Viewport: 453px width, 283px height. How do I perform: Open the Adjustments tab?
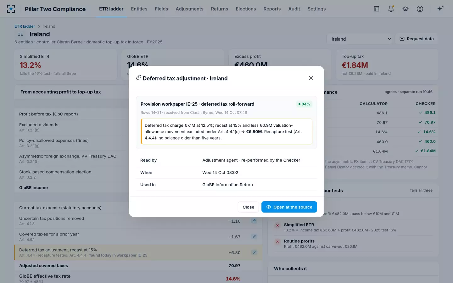(189, 9)
